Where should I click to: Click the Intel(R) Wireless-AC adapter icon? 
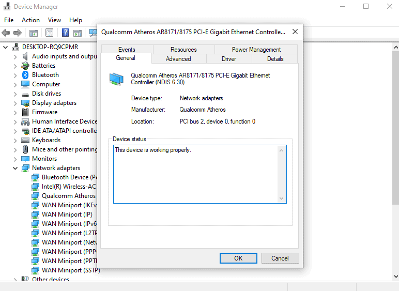pos(35,187)
